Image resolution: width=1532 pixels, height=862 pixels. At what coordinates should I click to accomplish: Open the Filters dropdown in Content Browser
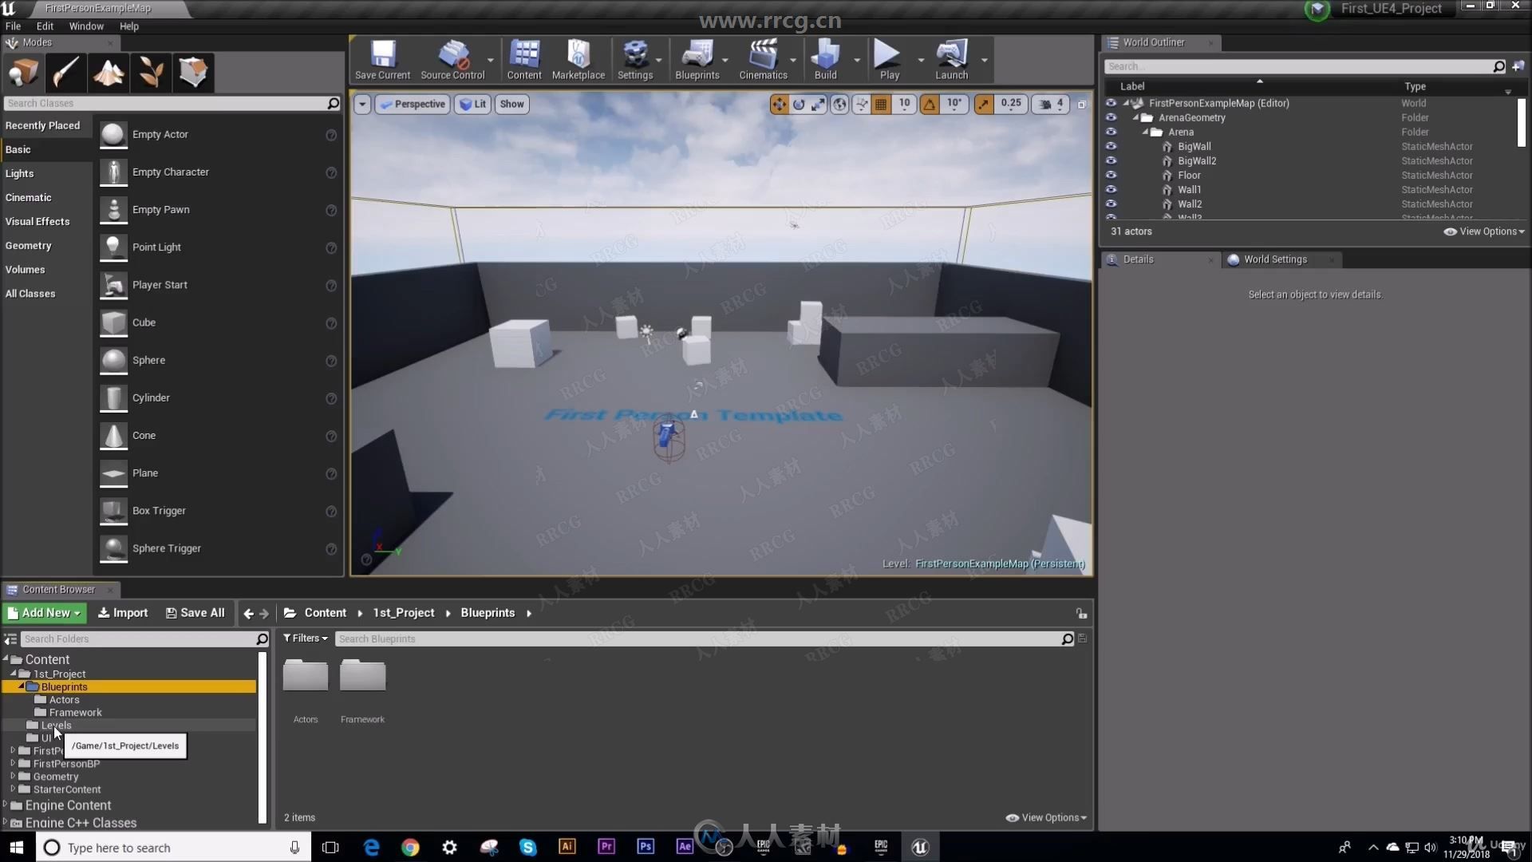point(303,638)
